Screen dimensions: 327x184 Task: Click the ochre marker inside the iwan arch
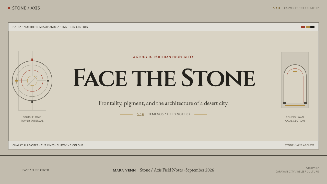[295, 72]
